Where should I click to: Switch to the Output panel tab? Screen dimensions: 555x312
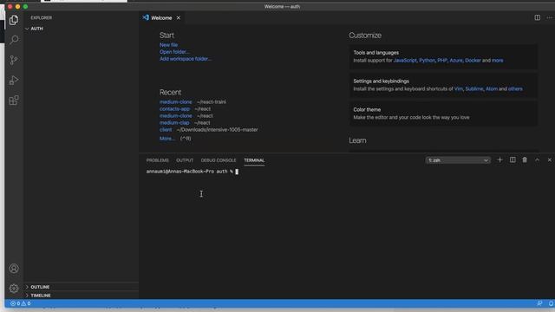pos(185,160)
